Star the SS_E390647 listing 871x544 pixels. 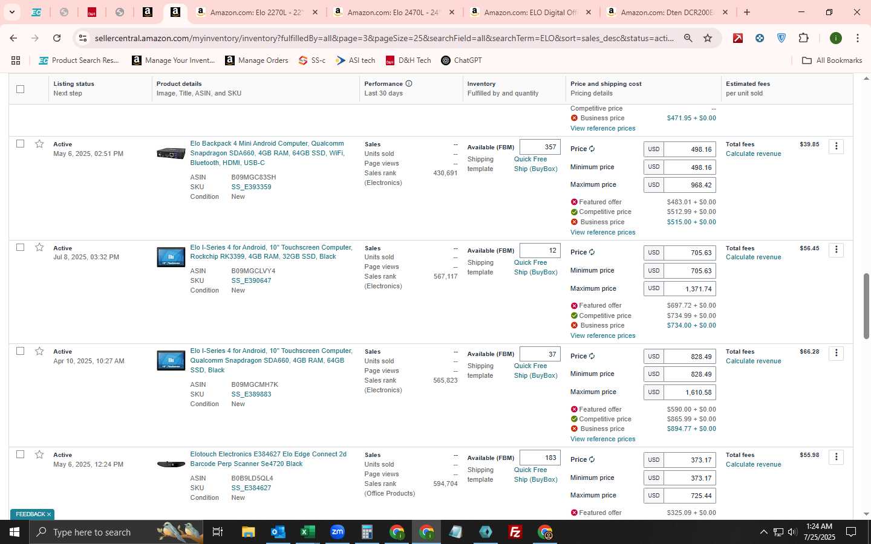point(39,247)
